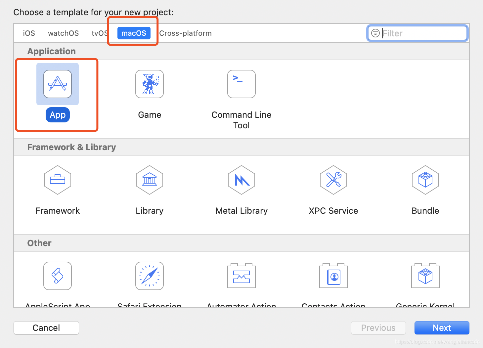Click the XPC Service label
This screenshot has height=348, width=483.
[333, 211]
